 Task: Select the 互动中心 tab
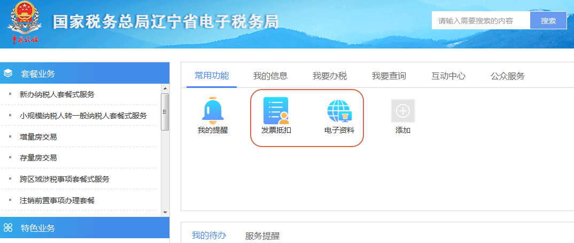[x=448, y=76]
